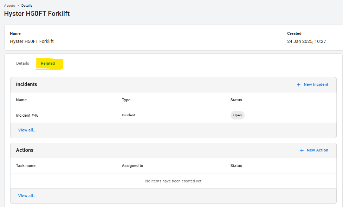This screenshot has height=207, width=343.
Task: Click the Status column header in Actions
Action: [236, 166]
